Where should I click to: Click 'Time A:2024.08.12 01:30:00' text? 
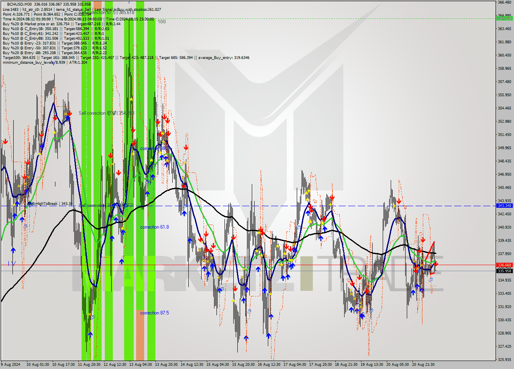point(27,19)
